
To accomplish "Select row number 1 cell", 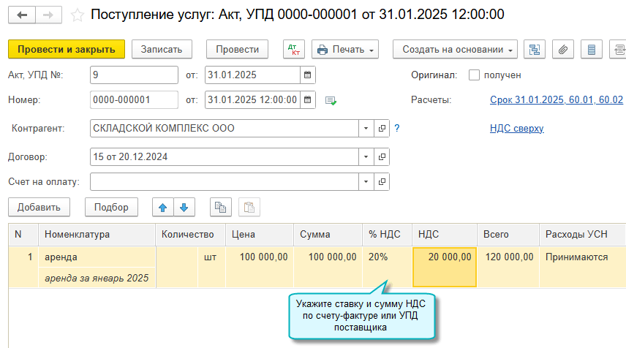I will click(x=23, y=267).
